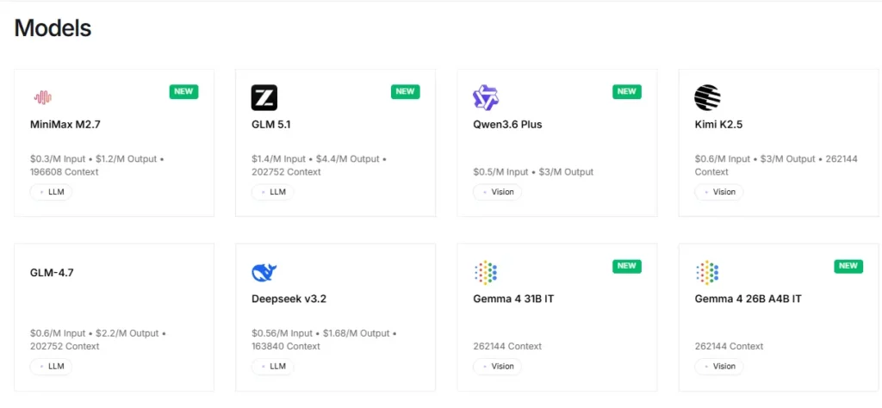Click the GLM 5.1 Z logo icon
Image resolution: width=882 pixels, height=408 pixels.
coord(264,97)
